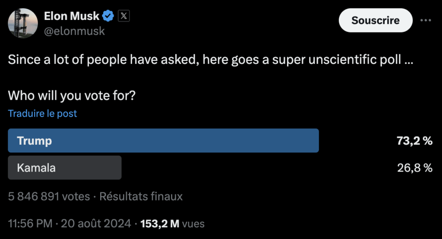This screenshot has height=239, width=442.
Task: Open the 153,2 M vues count
Action: pos(172,223)
